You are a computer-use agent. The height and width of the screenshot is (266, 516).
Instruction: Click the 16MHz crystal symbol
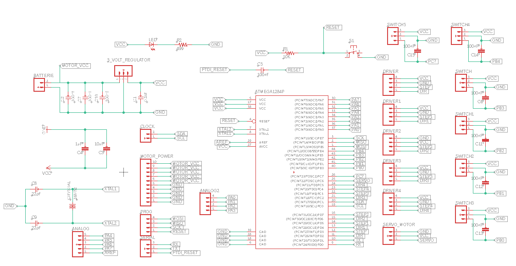72,206
